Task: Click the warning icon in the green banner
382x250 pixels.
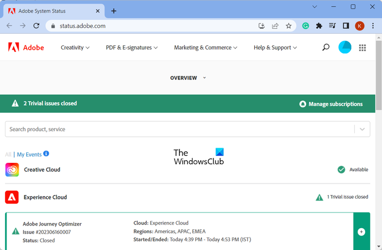Action: (15, 103)
